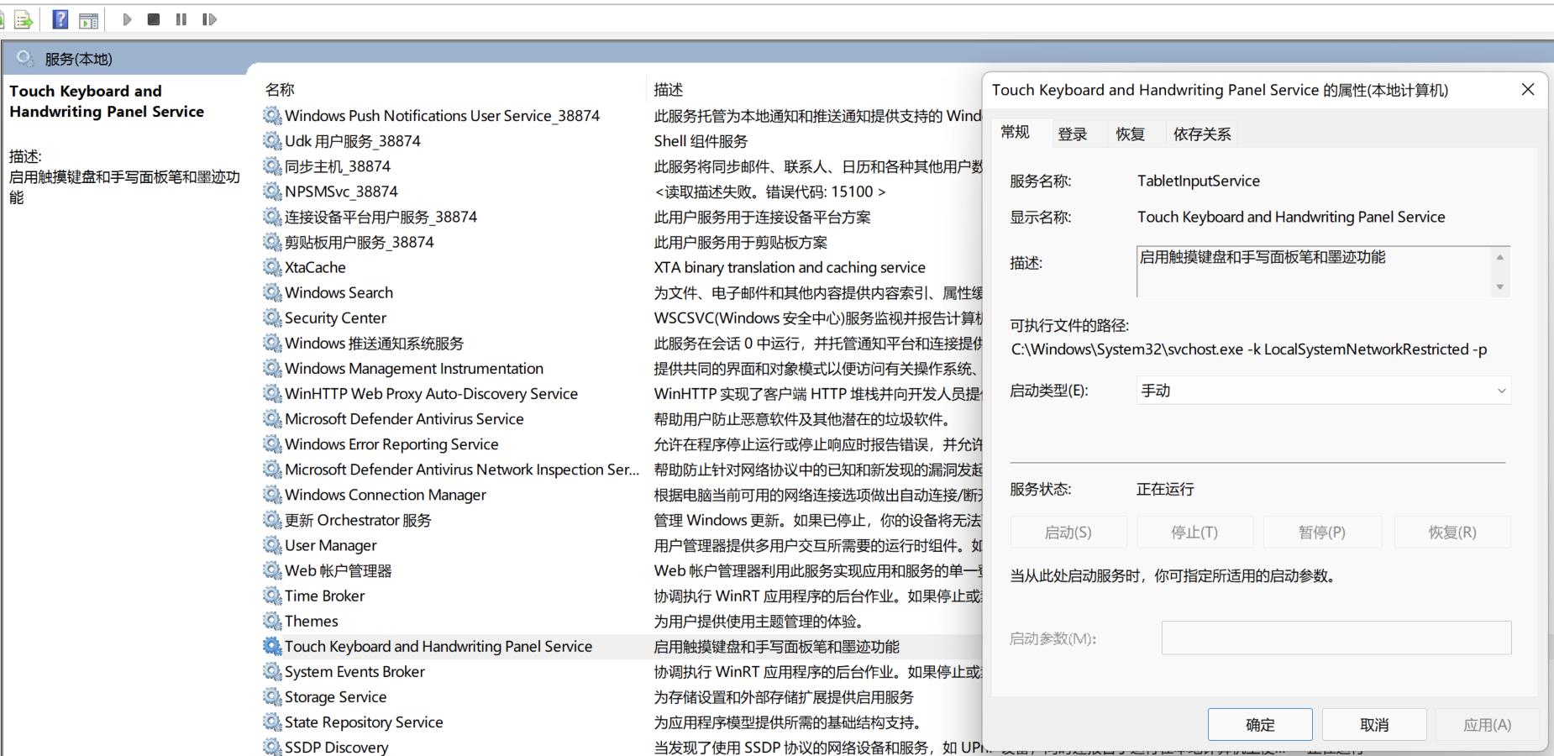Screen dimensions: 1554x756
Task: Close the service properties dialog
Action: 1528,89
